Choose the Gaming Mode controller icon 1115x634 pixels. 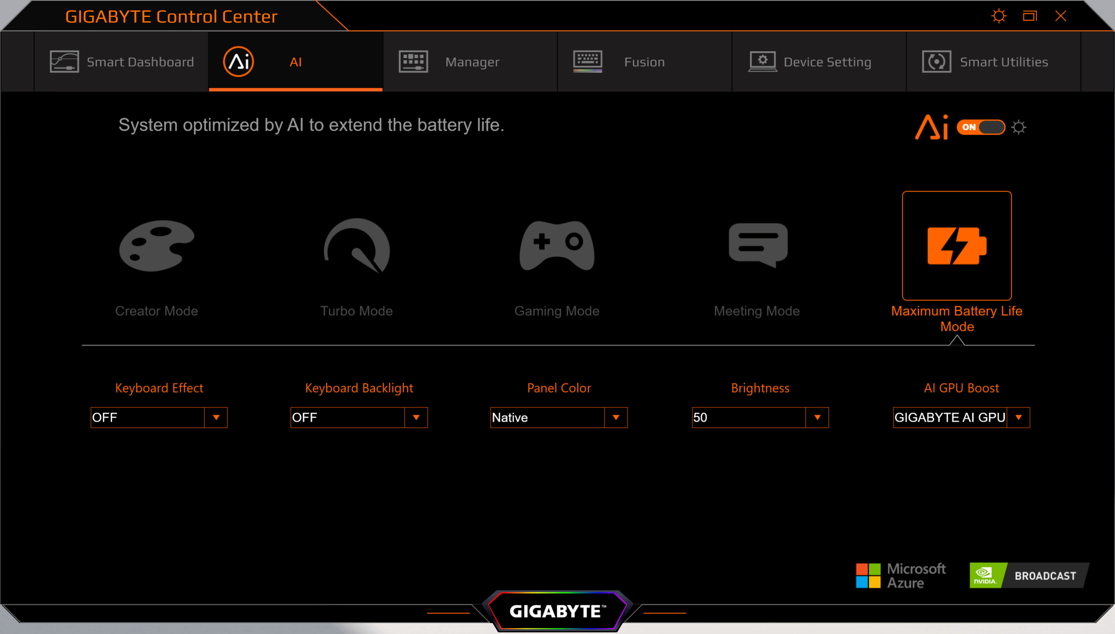point(557,246)
